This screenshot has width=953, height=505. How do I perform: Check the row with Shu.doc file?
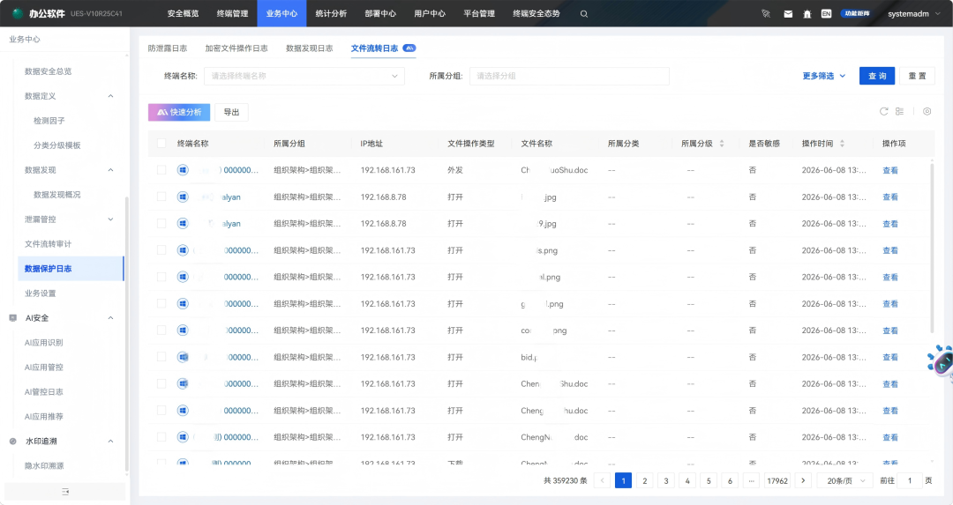pyautogui.click(x=161, y=383)
